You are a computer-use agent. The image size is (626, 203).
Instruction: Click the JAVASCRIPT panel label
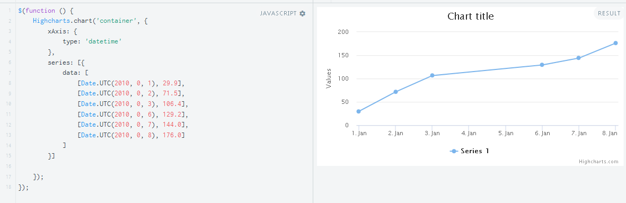[x=278, y=14]
